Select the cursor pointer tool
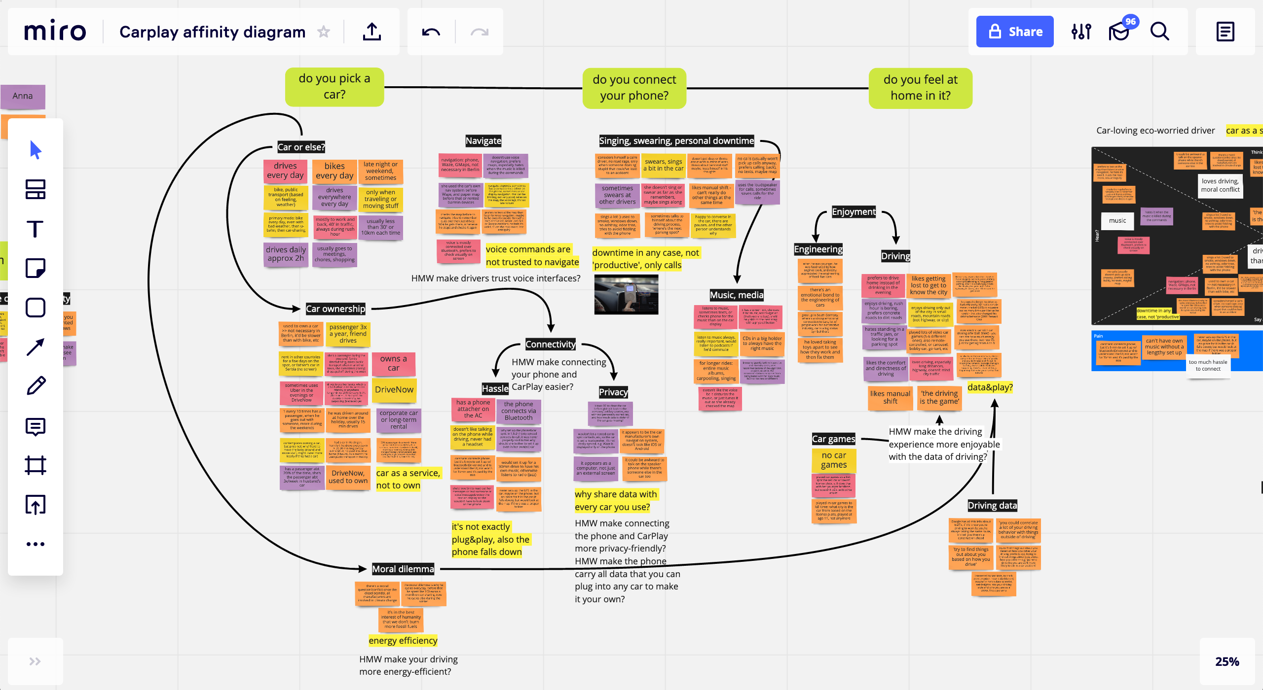This screenshot has width=1263, height=690. (x=36, y=150)
